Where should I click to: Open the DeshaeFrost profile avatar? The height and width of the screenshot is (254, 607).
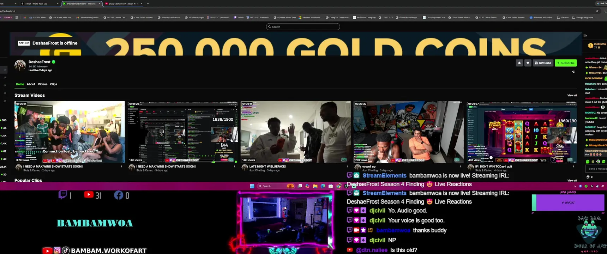(x=20, y=65)
